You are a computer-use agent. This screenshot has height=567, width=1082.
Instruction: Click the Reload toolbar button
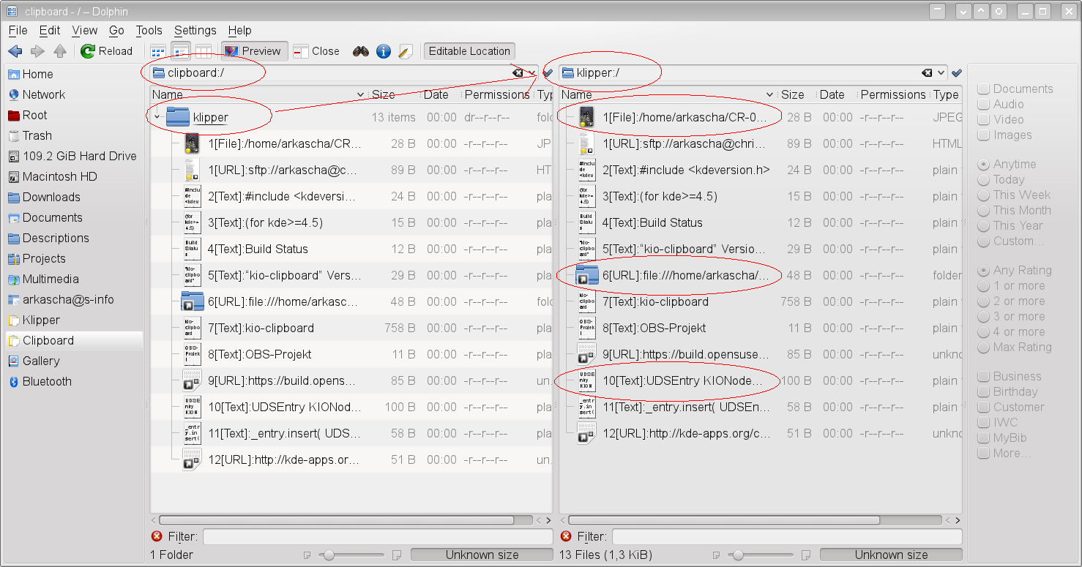(x=107, y=51)
